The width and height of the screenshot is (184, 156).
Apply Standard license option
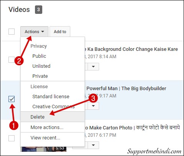point(53,97)
